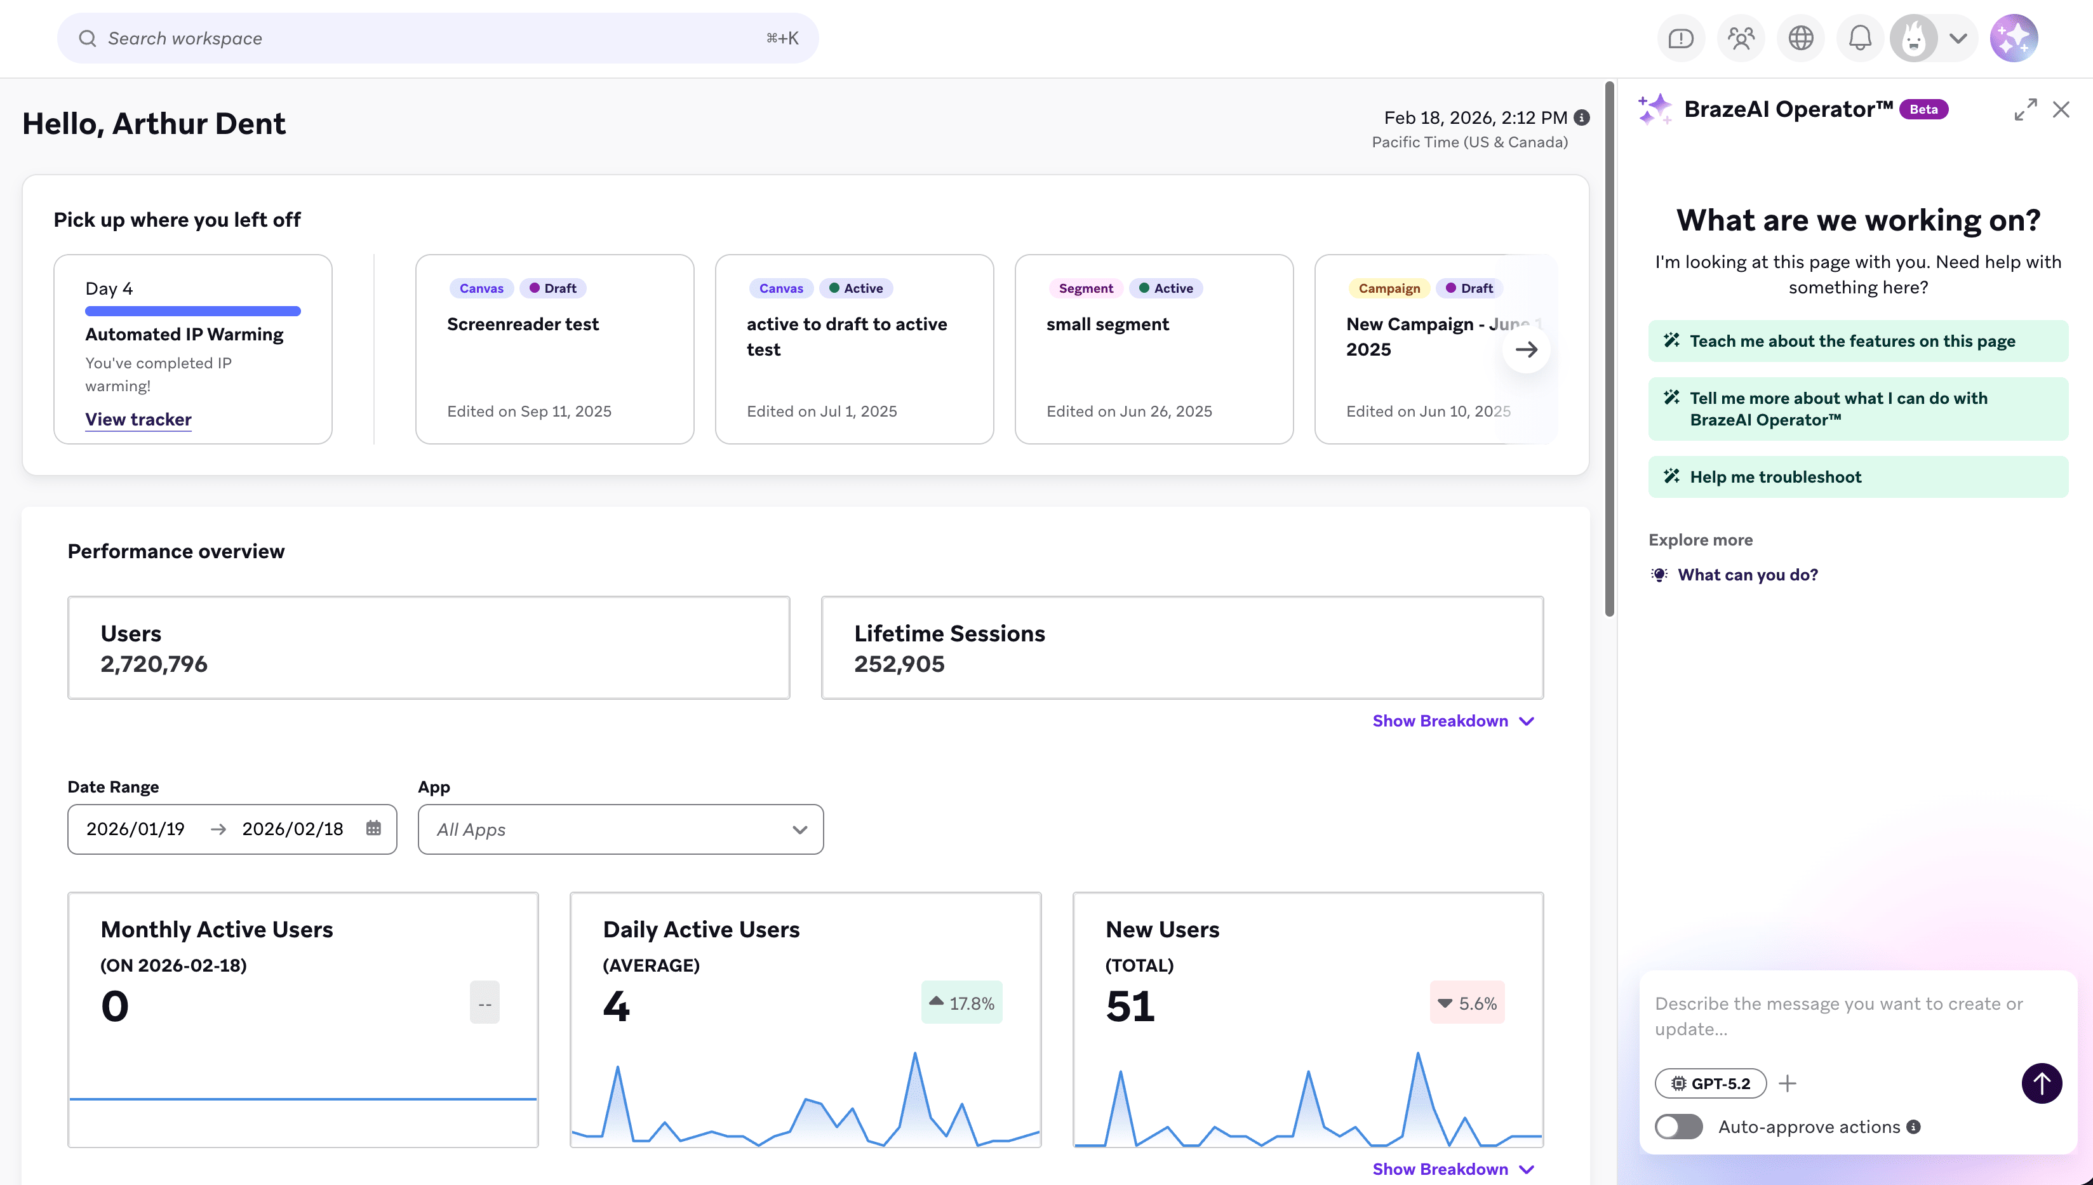Click the calendar icon in Date Range
The image size is (2093, 1185).
pyautogui.click(x=373, y=829)
